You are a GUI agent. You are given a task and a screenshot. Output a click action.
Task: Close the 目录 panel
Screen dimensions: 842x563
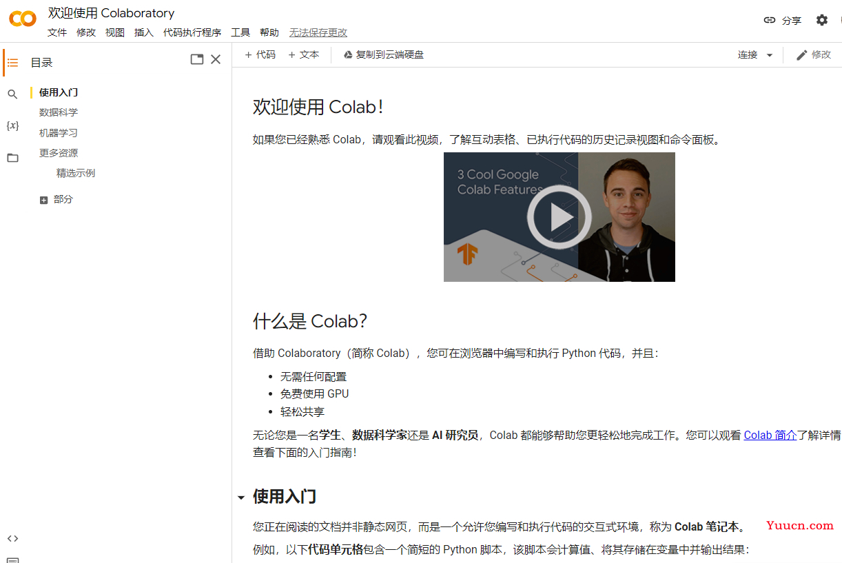216,59
